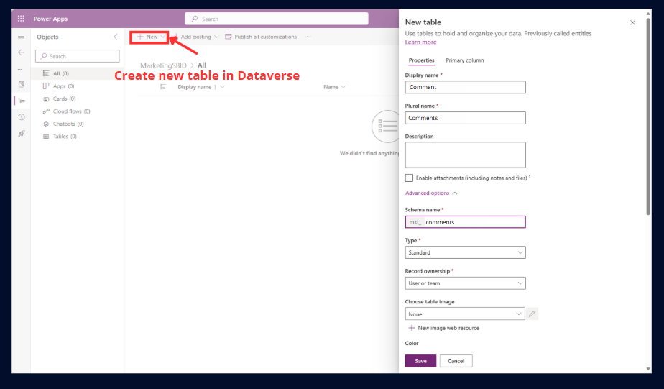Click the Plural name field with Comments

(x=466, y=118)
